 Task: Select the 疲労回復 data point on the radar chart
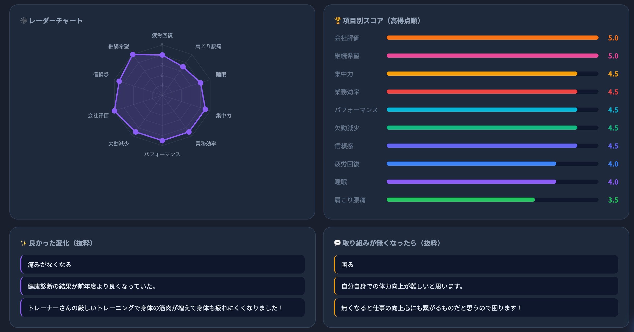(x=162, y=55)
